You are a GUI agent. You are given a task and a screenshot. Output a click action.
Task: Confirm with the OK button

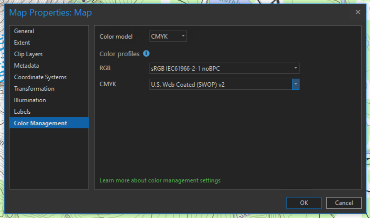(304, 203)
